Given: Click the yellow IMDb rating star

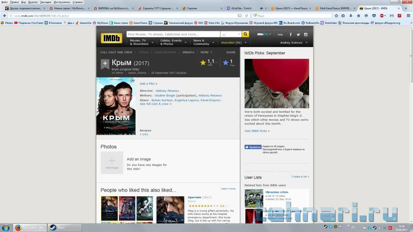Looking at the screenshot, I should [x=203, y=63].
